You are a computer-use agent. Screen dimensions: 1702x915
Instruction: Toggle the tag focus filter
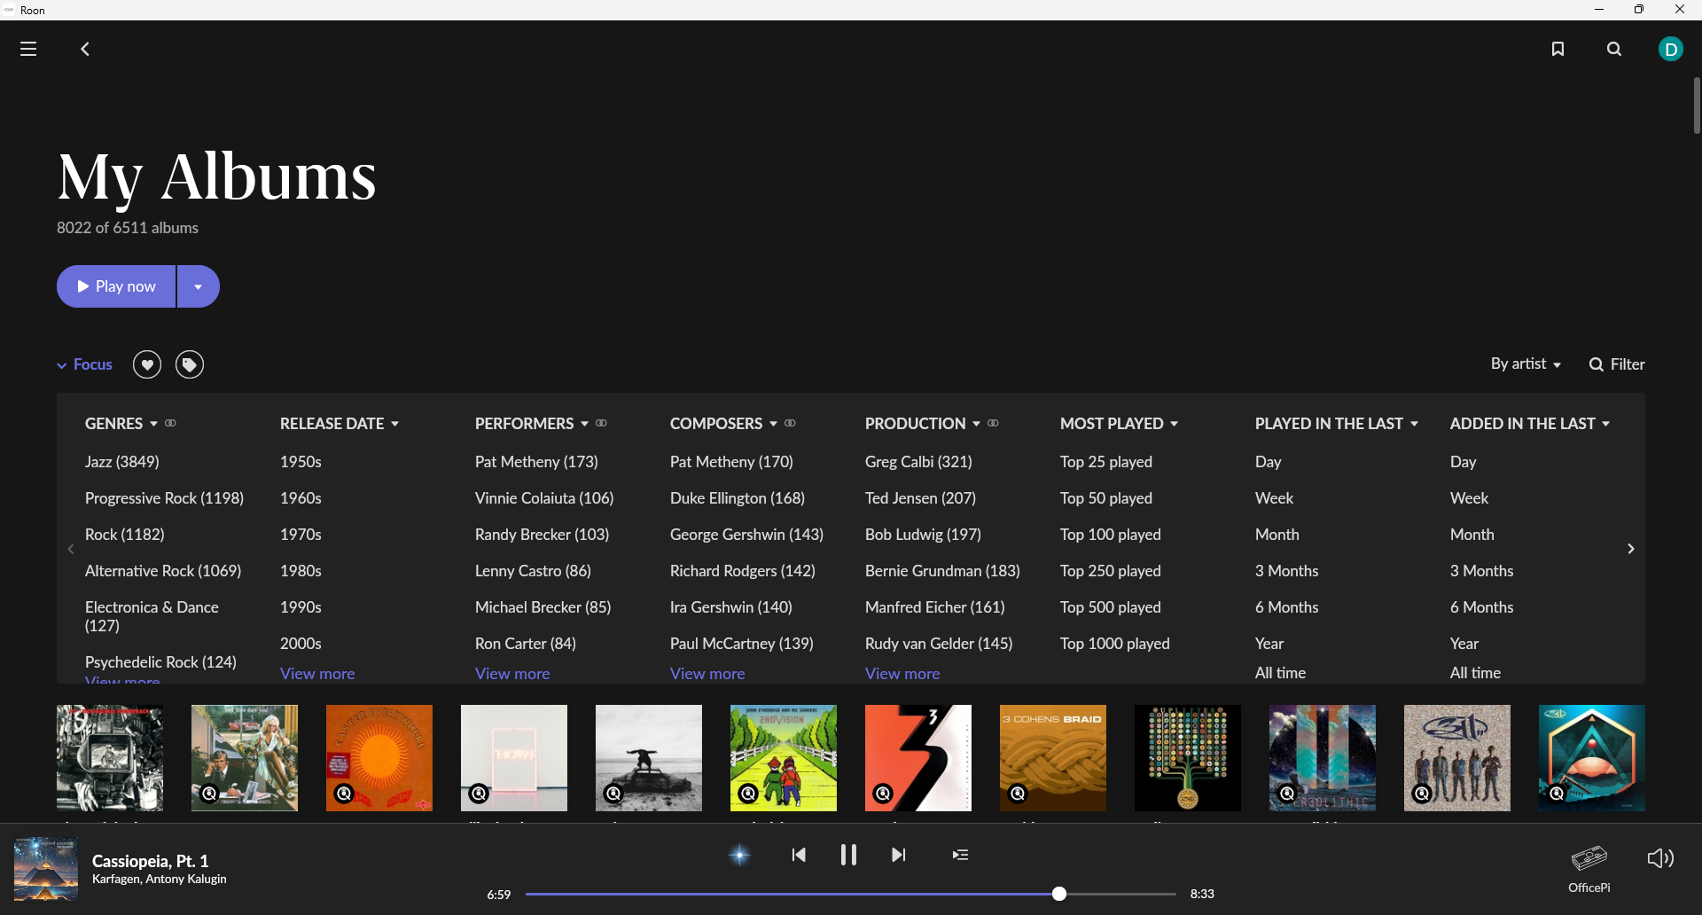[x=190, y=364]
